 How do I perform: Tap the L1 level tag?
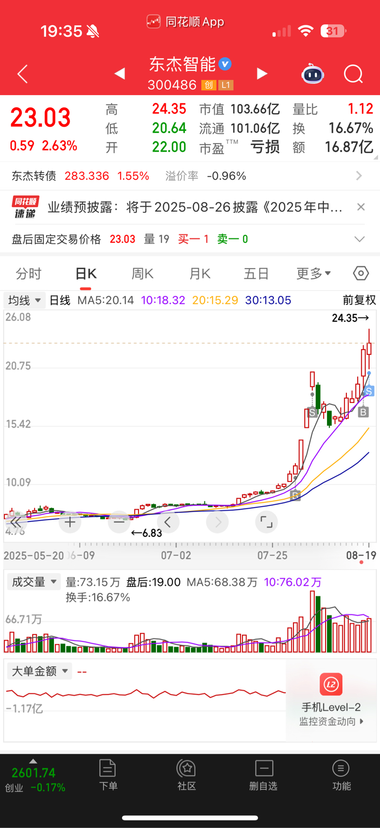tap(226, 85)
